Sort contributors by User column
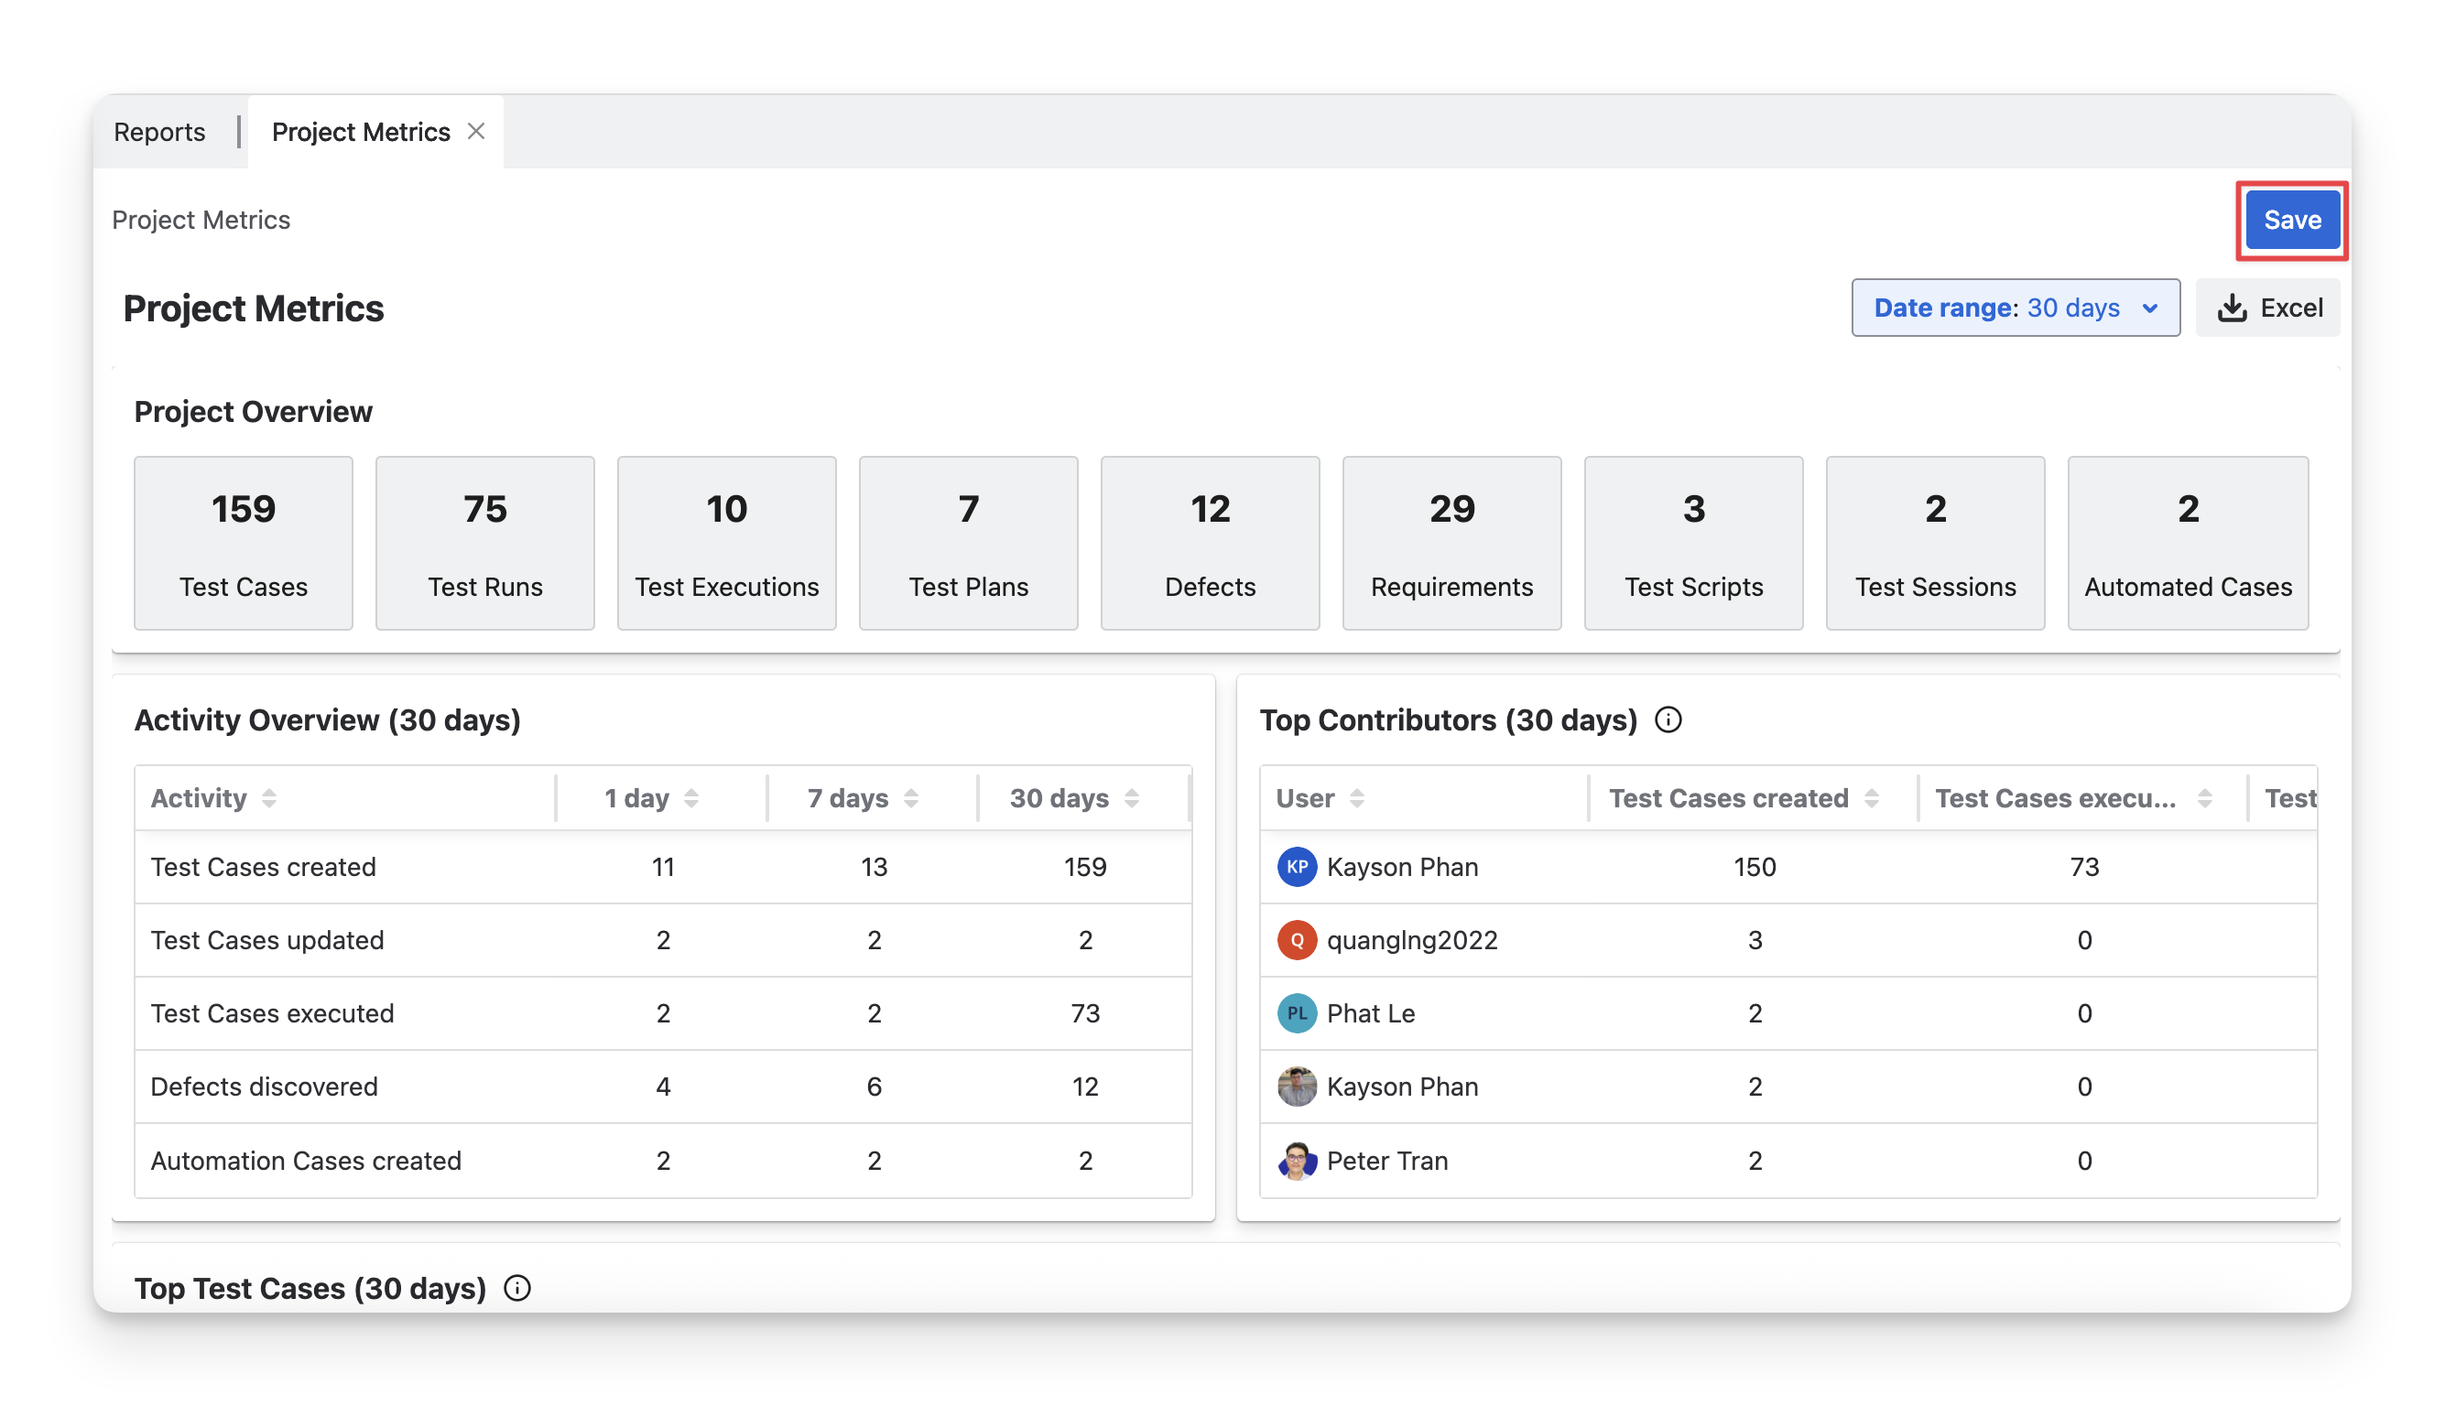The height and width of the screenshot is (1406, 2445). [x=1357, y=797]
